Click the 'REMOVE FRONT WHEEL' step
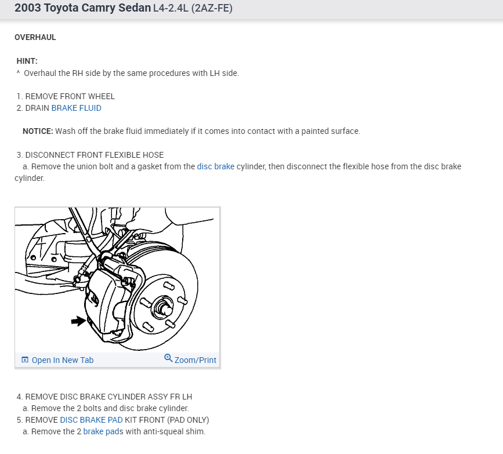Image resolution: width=503 pixels, height=454 pixels. pos(70,96)
